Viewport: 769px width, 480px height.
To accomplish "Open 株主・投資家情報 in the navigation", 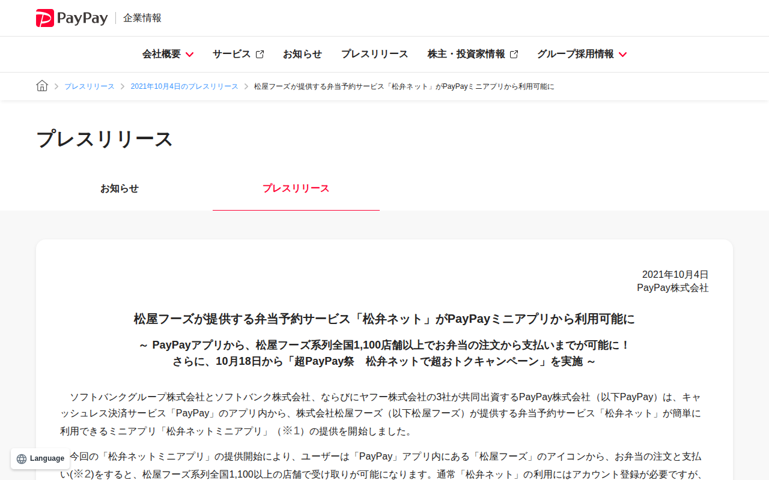I will pyautogui.click(x=473, y=54).
